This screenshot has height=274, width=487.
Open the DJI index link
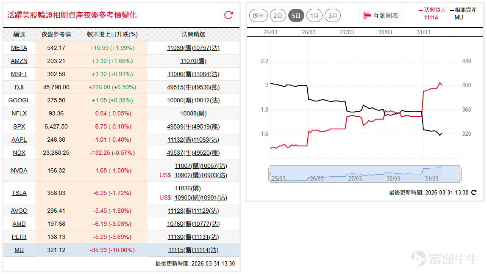pyautogui.click(x=19, y=87)
